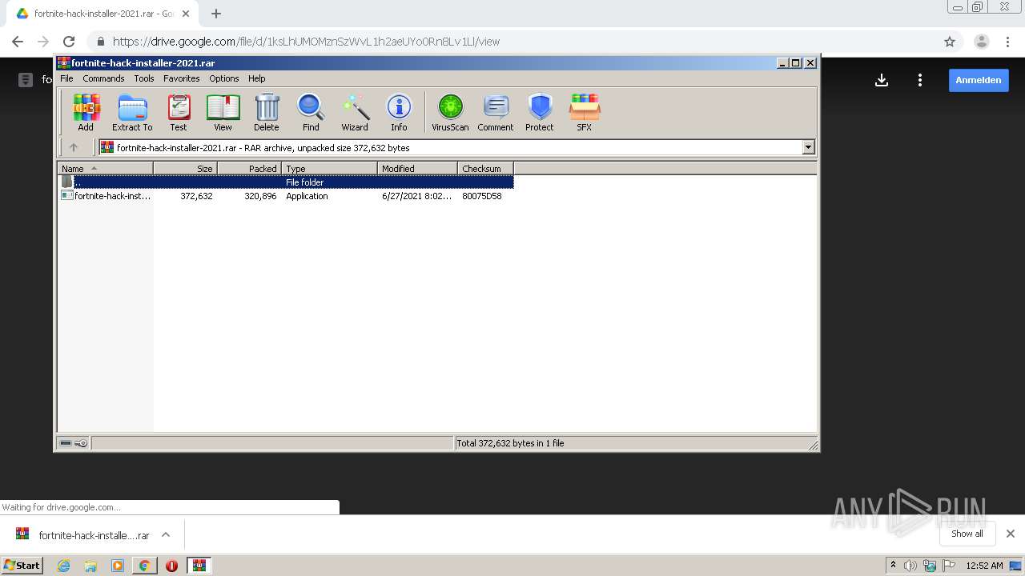The image size is (1025, 576).
Task: Open Windows Explorer folder on taskbar
Action: point(90,566)
